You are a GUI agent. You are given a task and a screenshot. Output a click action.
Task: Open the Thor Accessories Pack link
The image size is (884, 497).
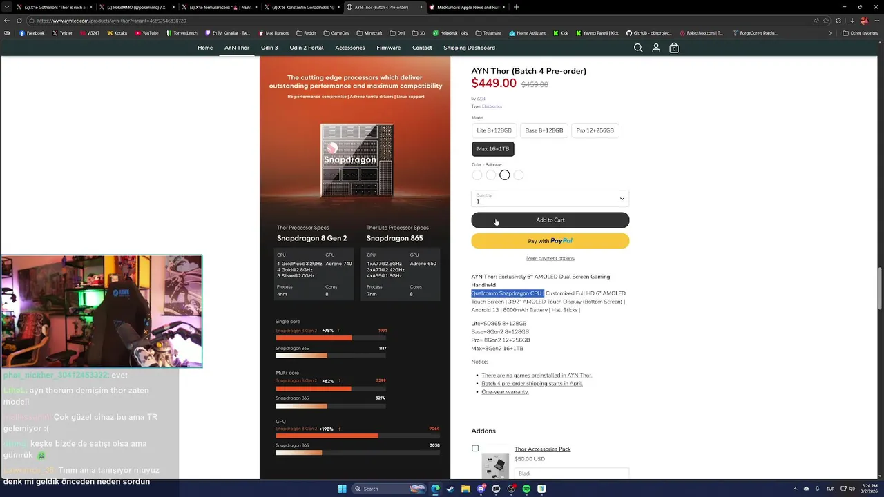pos(543,449)
